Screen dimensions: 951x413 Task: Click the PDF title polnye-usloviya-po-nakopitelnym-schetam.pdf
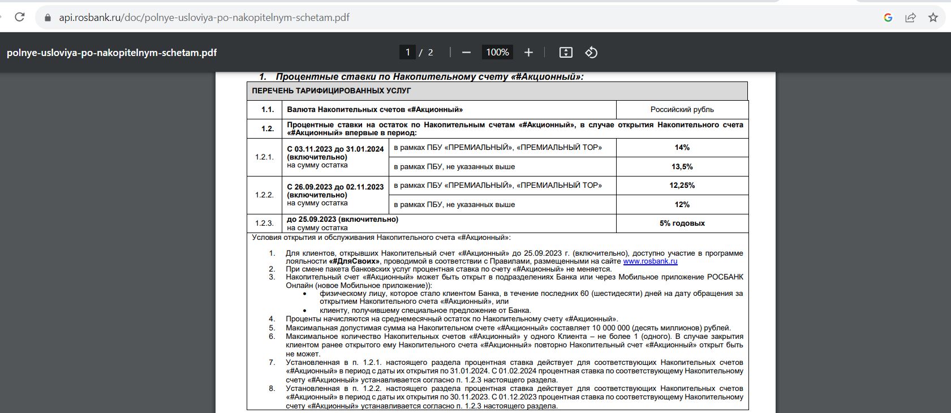coord(111,53)
